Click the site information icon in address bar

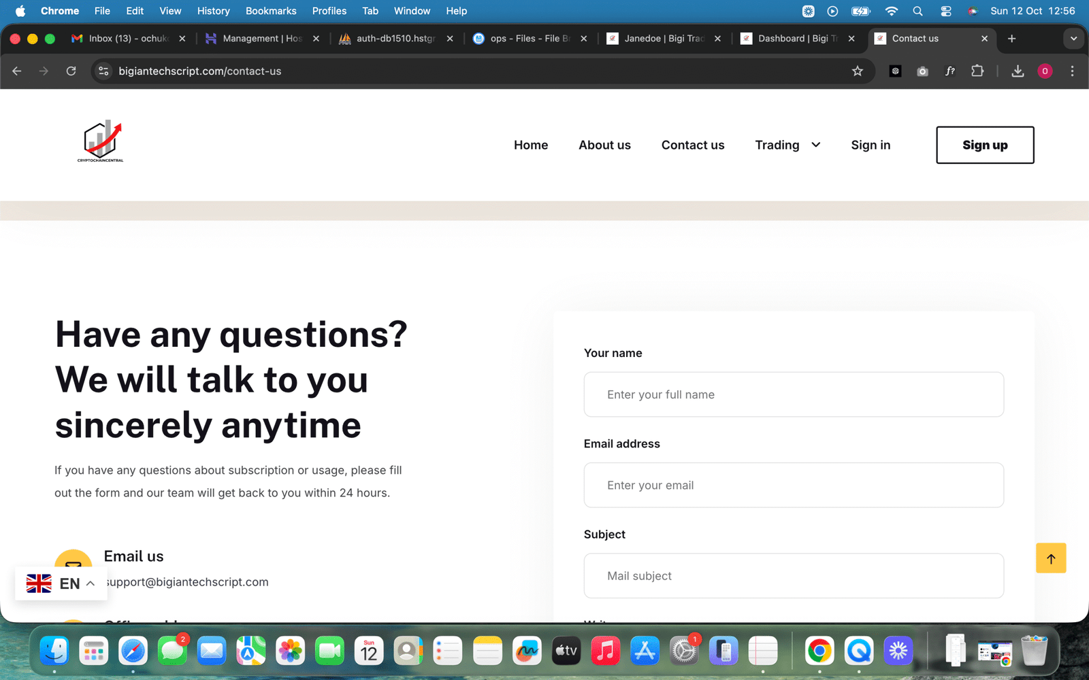[103, 71]
